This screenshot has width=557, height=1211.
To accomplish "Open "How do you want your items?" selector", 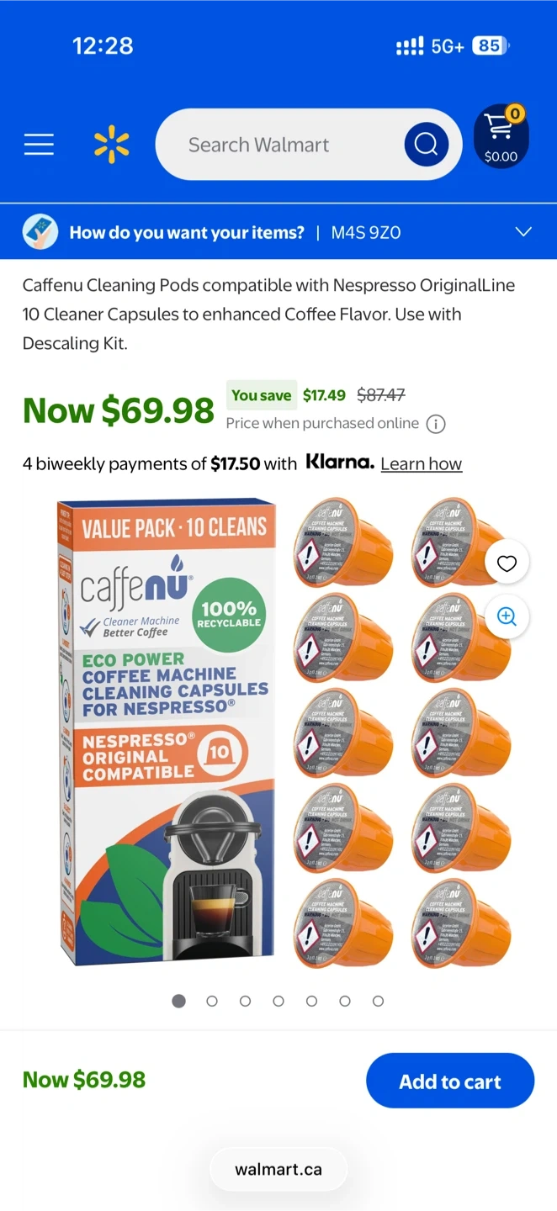I will 187,232.
